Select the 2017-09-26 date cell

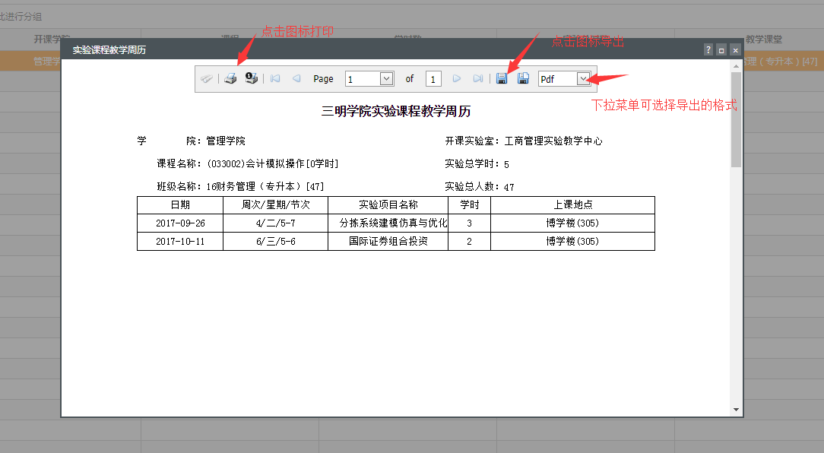click(180, 223)
